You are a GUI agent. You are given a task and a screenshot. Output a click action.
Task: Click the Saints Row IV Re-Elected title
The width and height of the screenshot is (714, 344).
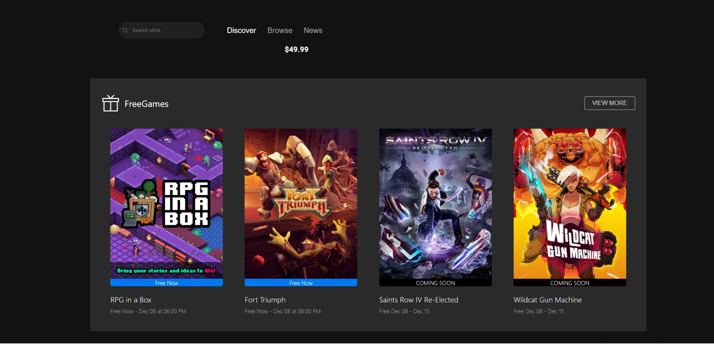[x=419, y=300]
